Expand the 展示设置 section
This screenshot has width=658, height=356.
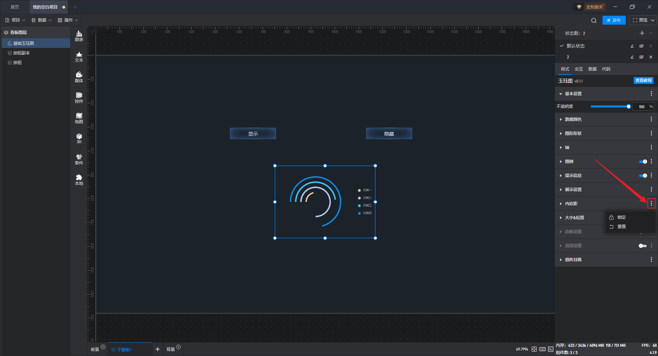561,190
